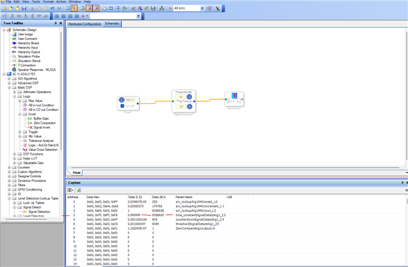The width and height of the screenshot is (408, 267).
Task: Expand the Advanced DSP node
Action: 10,83
